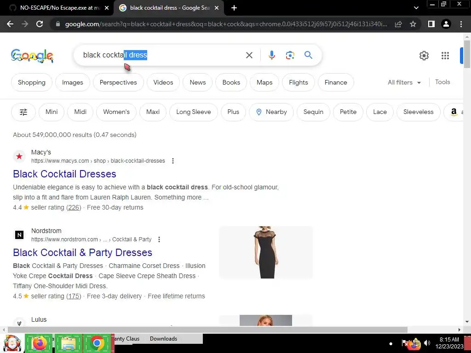This screenshot has height=353, width=471.
Task: Click the horizontal scrollbar thumb
Action: [x=208, y=330]
